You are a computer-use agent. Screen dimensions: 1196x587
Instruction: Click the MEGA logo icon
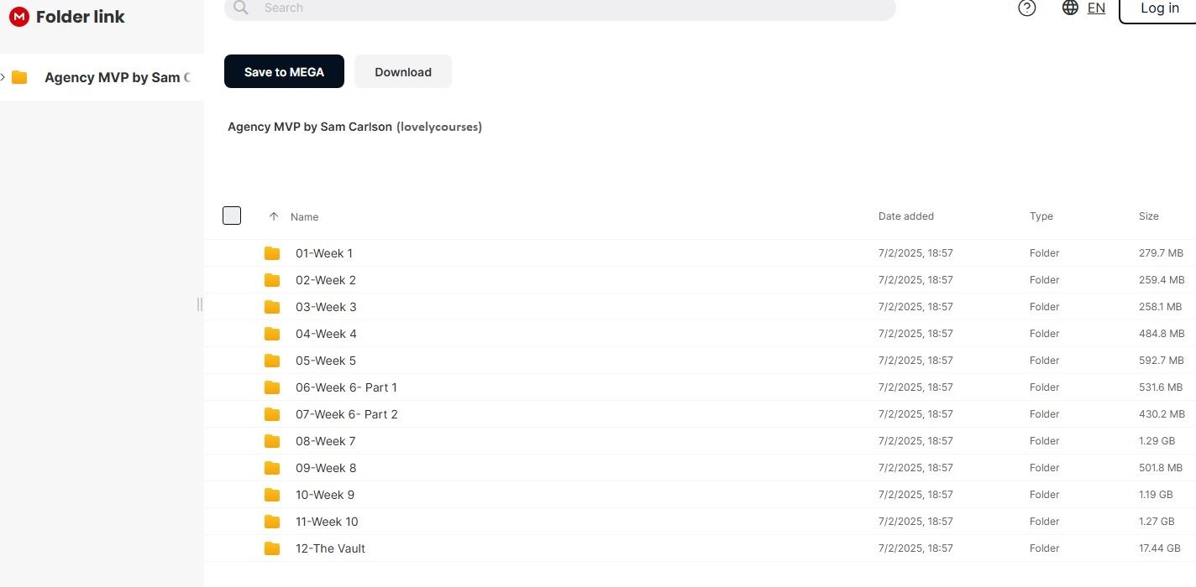pos(18,17)
